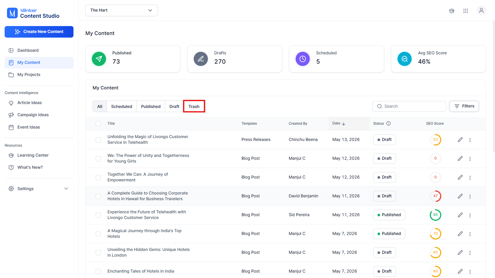This screenshot has height=278, width=495.
Task: Go to Dashboard in sidebar
Action: tap(39, 50)
